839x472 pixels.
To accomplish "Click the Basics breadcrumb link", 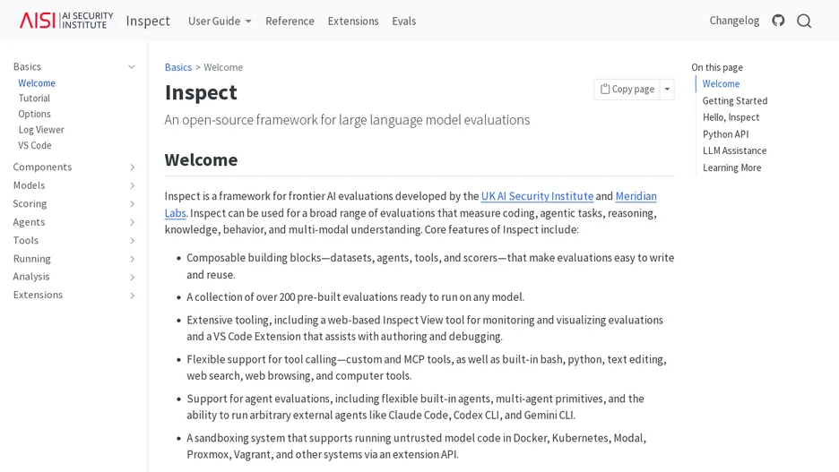I will click(178, 67).
